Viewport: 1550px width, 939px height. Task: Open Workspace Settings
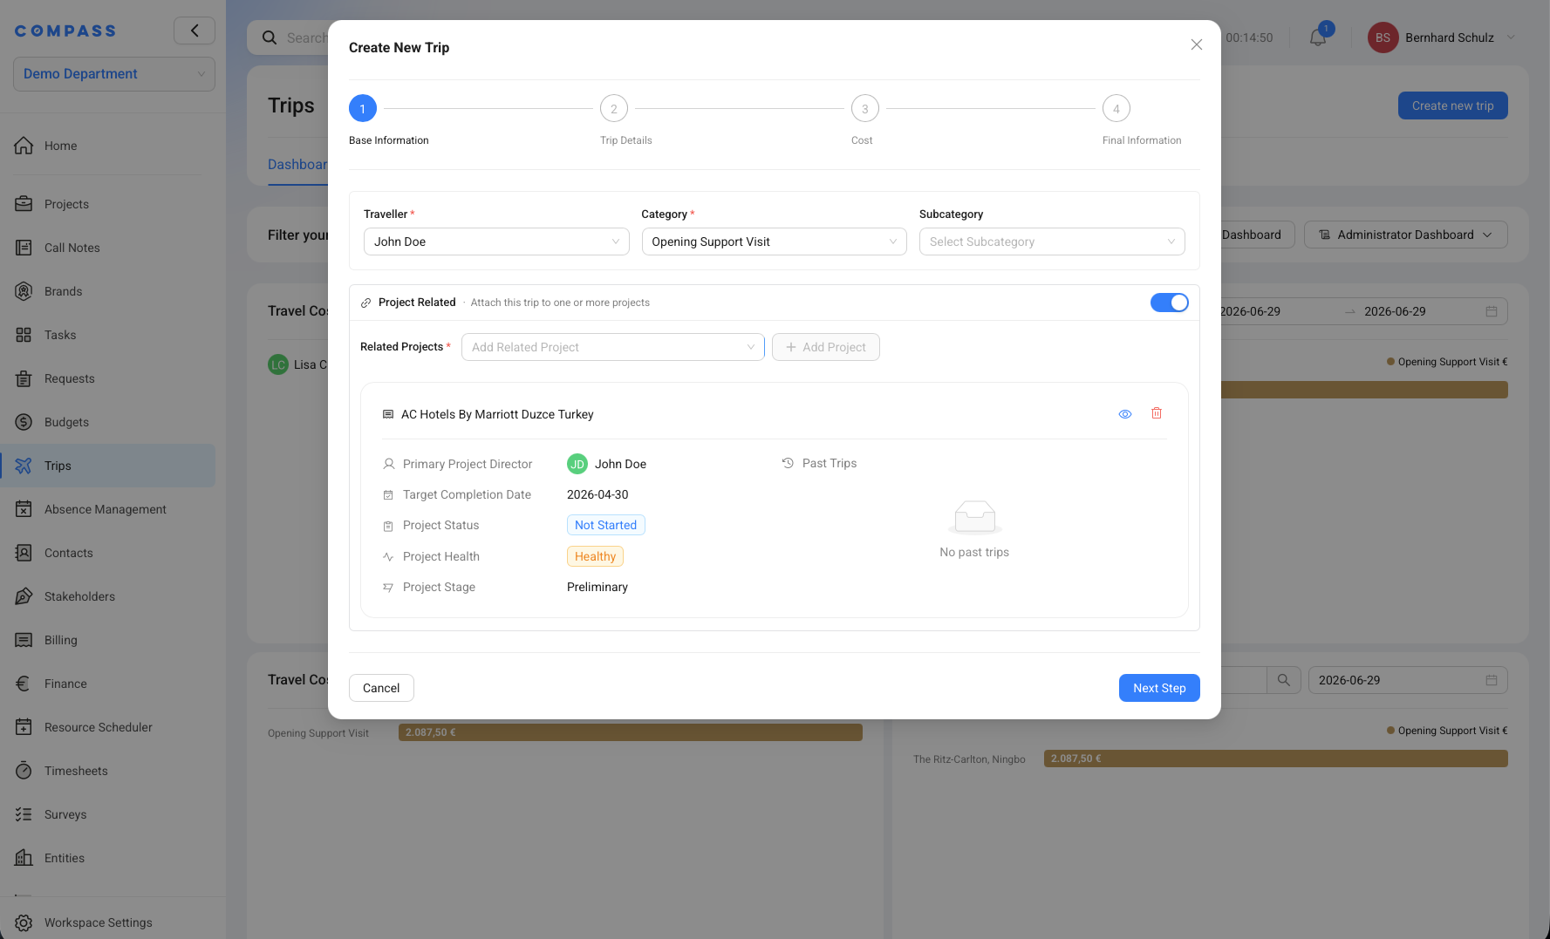107,922
